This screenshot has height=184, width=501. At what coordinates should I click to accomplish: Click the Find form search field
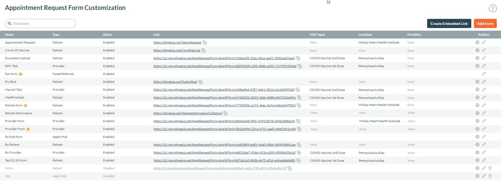[40, 23]
